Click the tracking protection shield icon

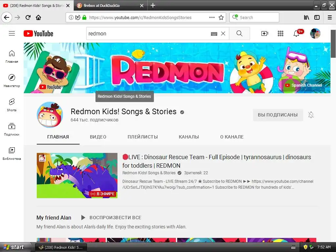78,18
